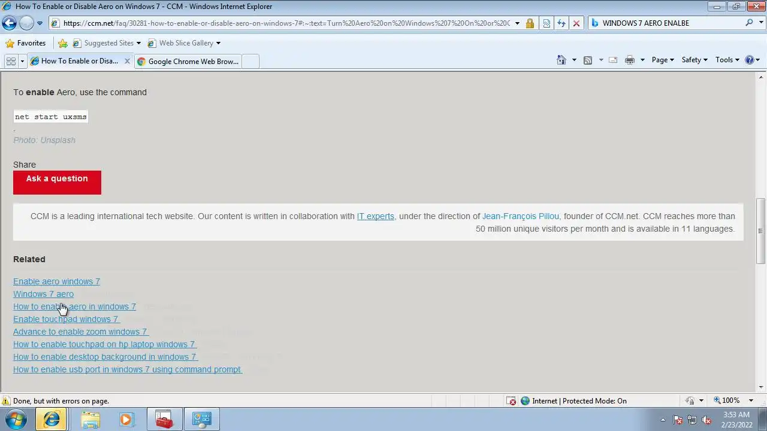Open How to enable aero in windows 7

74,306
